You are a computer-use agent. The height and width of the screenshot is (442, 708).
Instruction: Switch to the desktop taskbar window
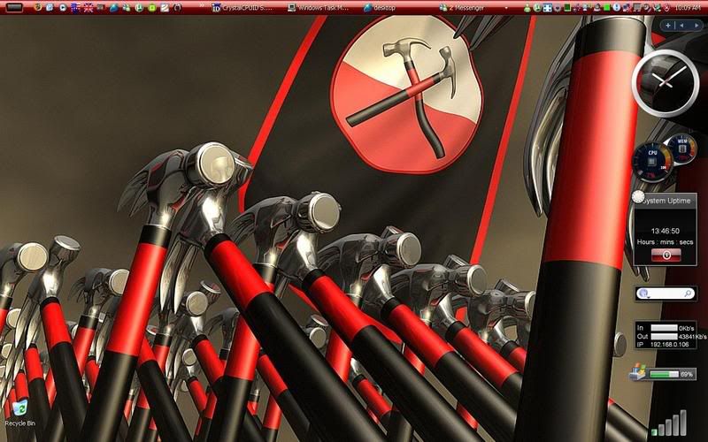[x=380, y=8]
